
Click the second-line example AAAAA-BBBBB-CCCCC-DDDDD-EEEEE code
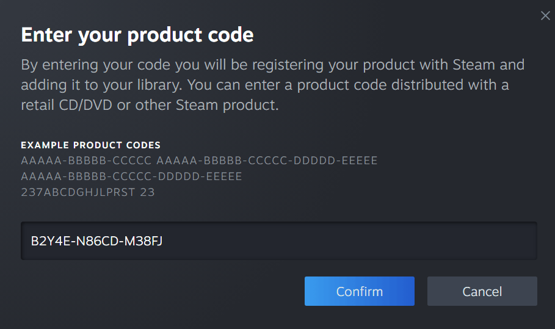click(131, 176)
